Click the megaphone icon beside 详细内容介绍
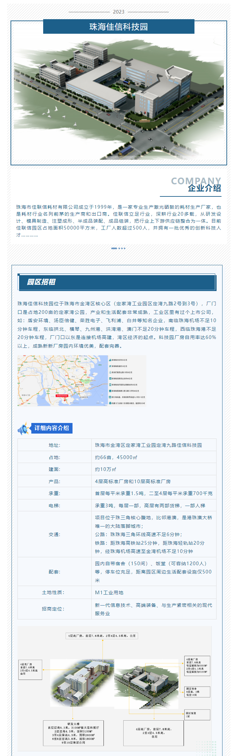The width and height of the screenshot is (236, 756). point(23,429)
